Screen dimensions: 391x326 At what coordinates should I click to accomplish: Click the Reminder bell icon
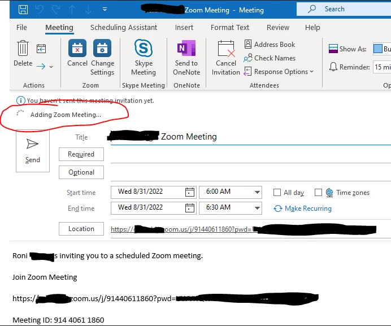[333, 67]
